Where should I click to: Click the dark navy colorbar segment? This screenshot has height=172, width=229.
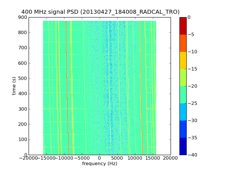pos(183,146)
